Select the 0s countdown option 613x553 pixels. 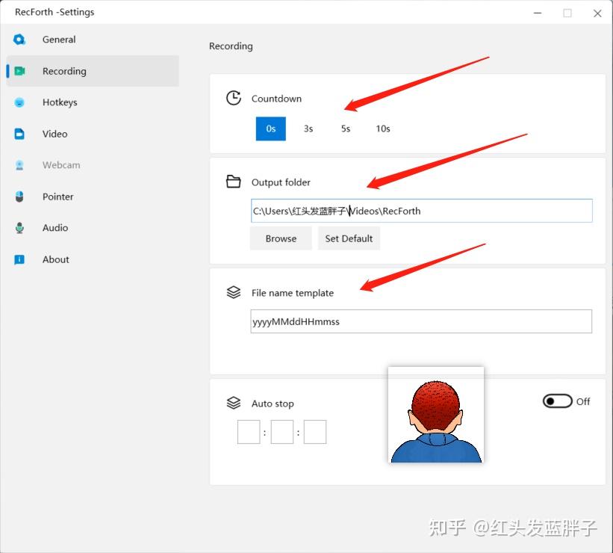point(271,129)
